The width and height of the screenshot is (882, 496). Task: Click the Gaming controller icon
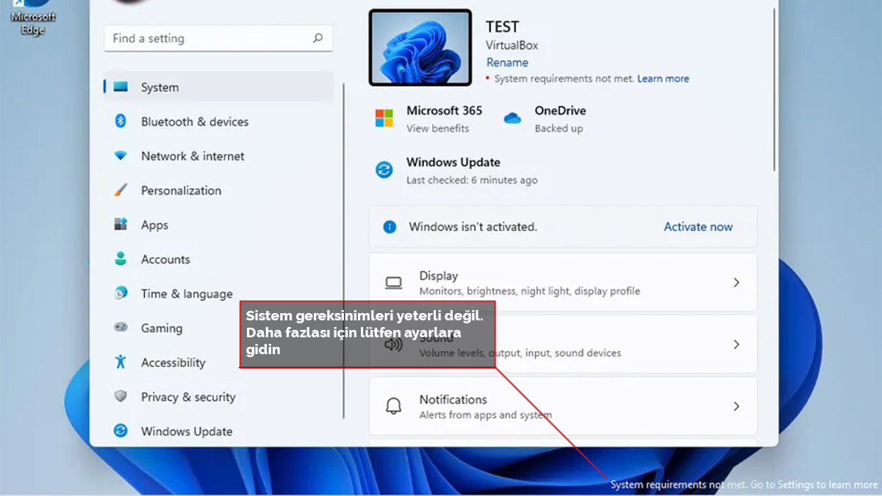(x=121, y=328)
